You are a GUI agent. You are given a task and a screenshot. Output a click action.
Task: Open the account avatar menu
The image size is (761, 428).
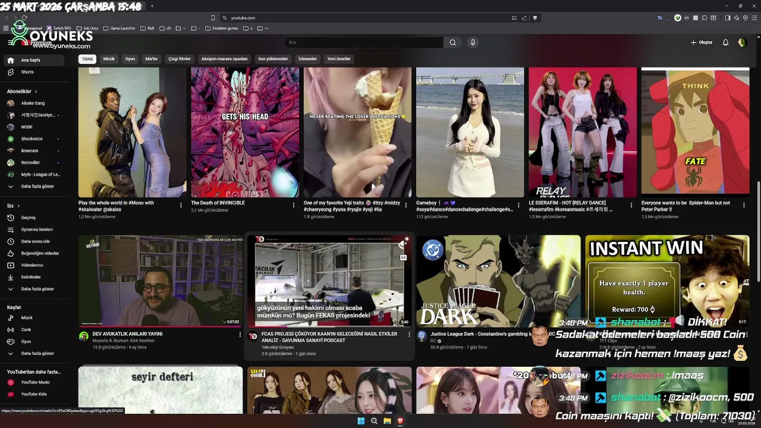tap(742, 42)
